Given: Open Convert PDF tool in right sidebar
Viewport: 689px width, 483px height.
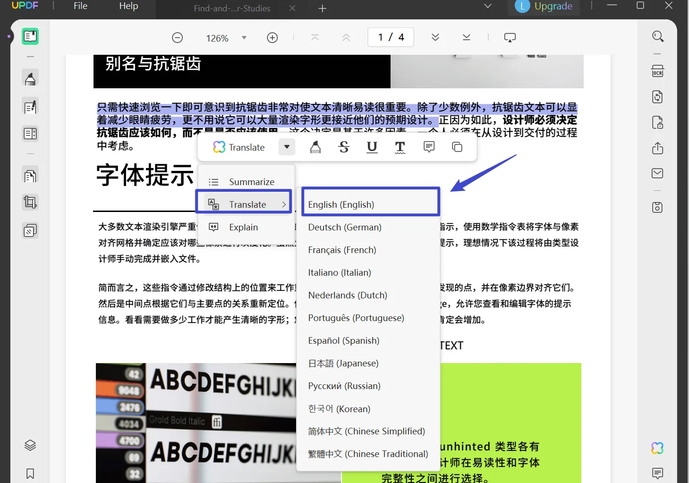Looking at the screenshot, I should pos(658,97).
